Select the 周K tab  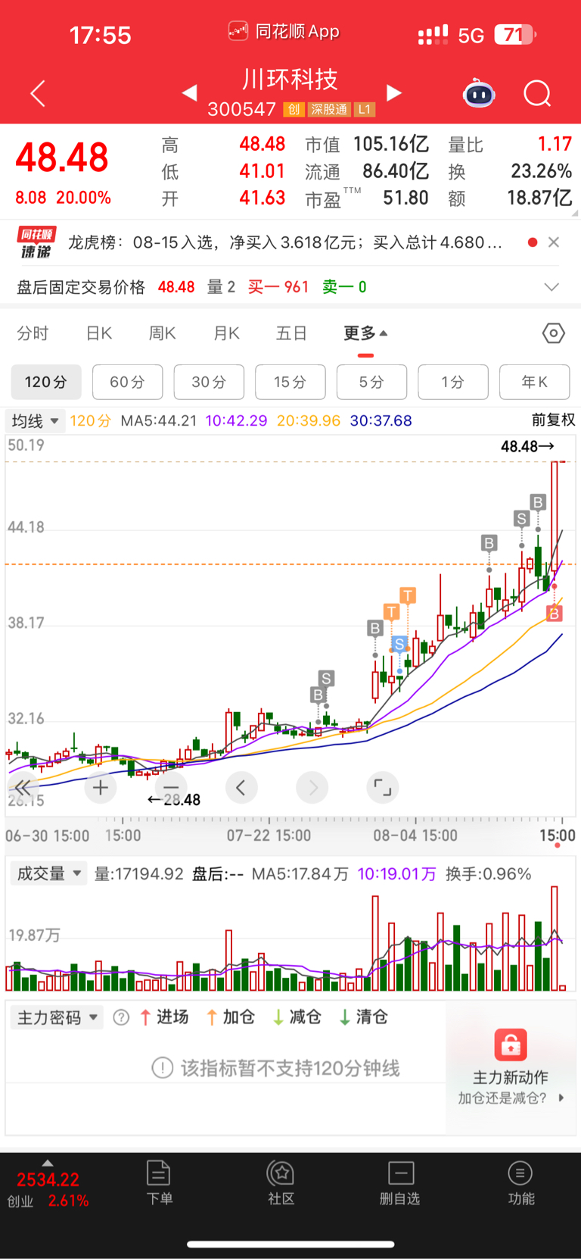[x=162, y=333]
